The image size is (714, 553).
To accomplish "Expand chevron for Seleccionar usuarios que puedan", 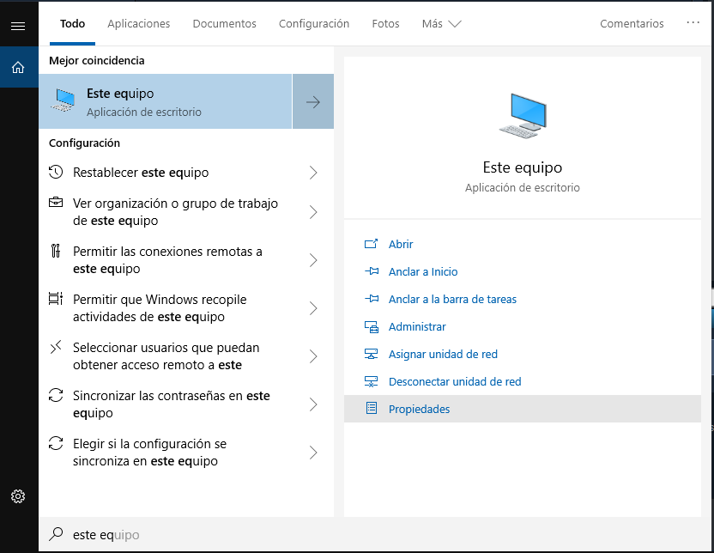I will coord(313,356).
